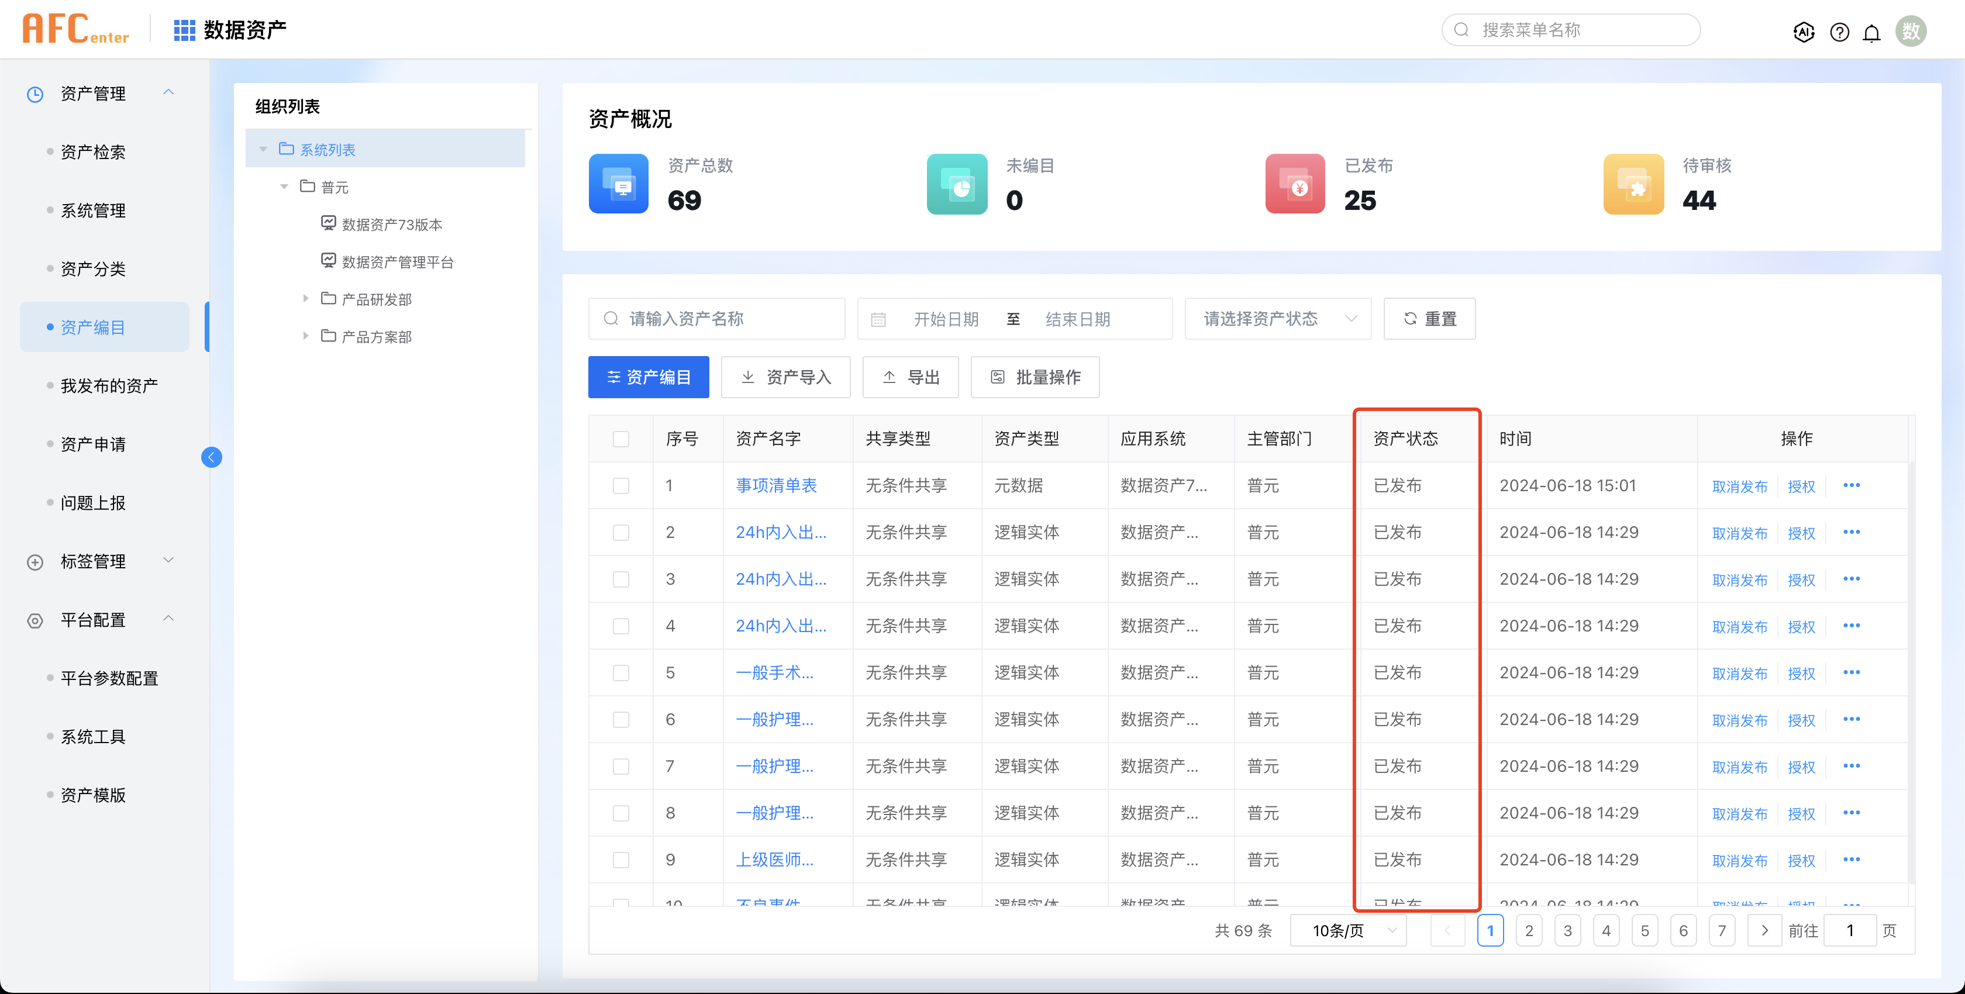Click the 平台配置 gear icon
The image size is (1965, 994).
tap(35, 620)
